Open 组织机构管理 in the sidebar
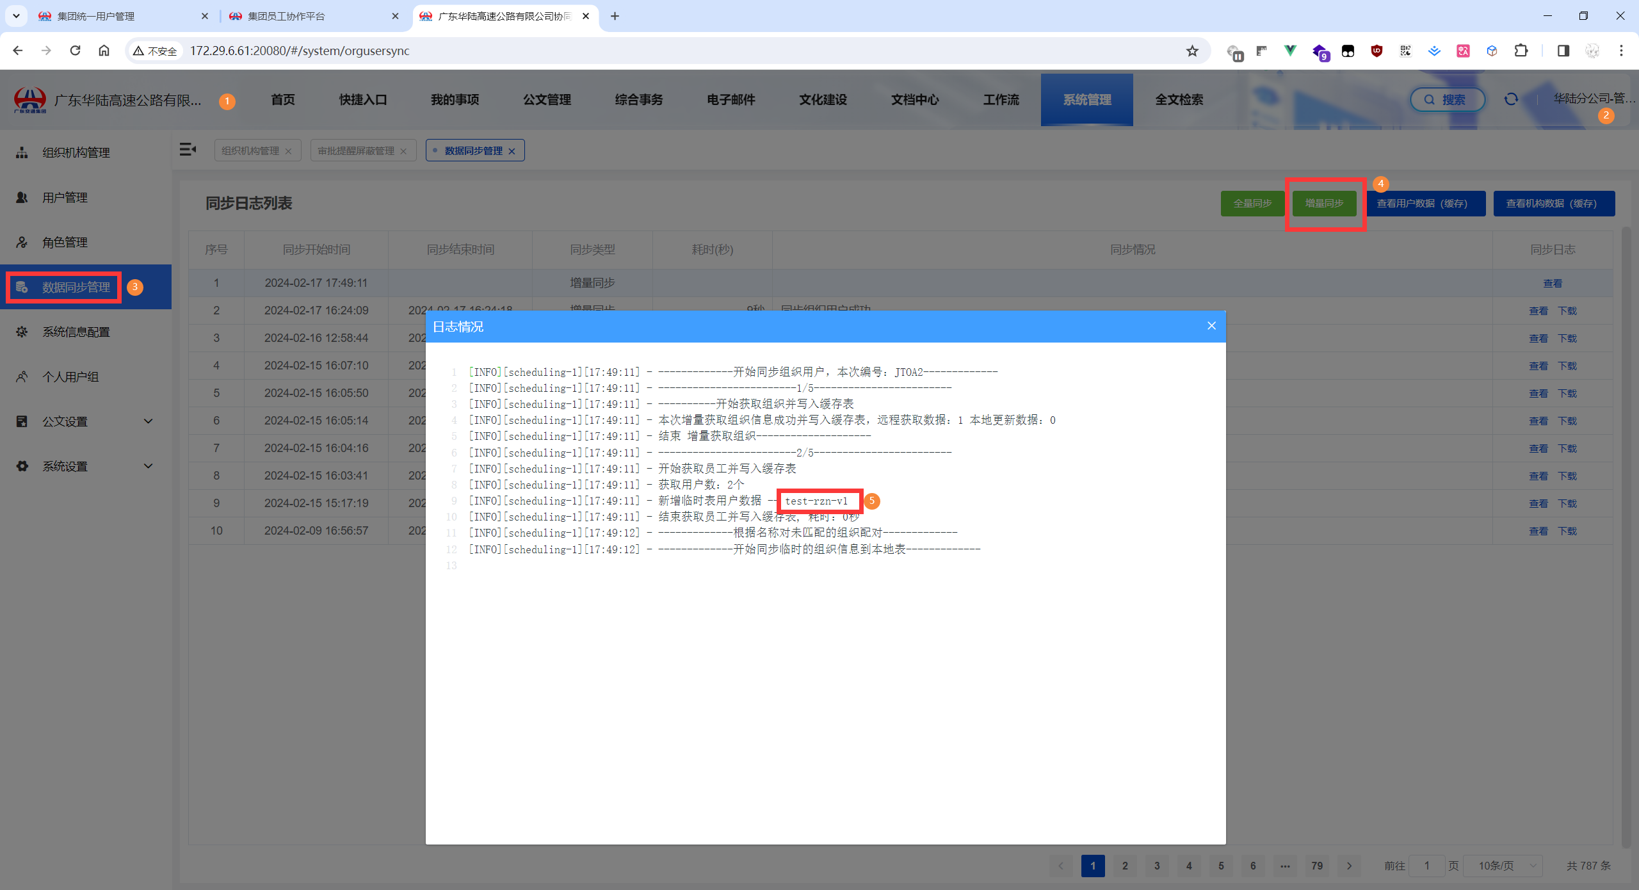This screenshot has height=890, width=1639. tap(76, 152)
